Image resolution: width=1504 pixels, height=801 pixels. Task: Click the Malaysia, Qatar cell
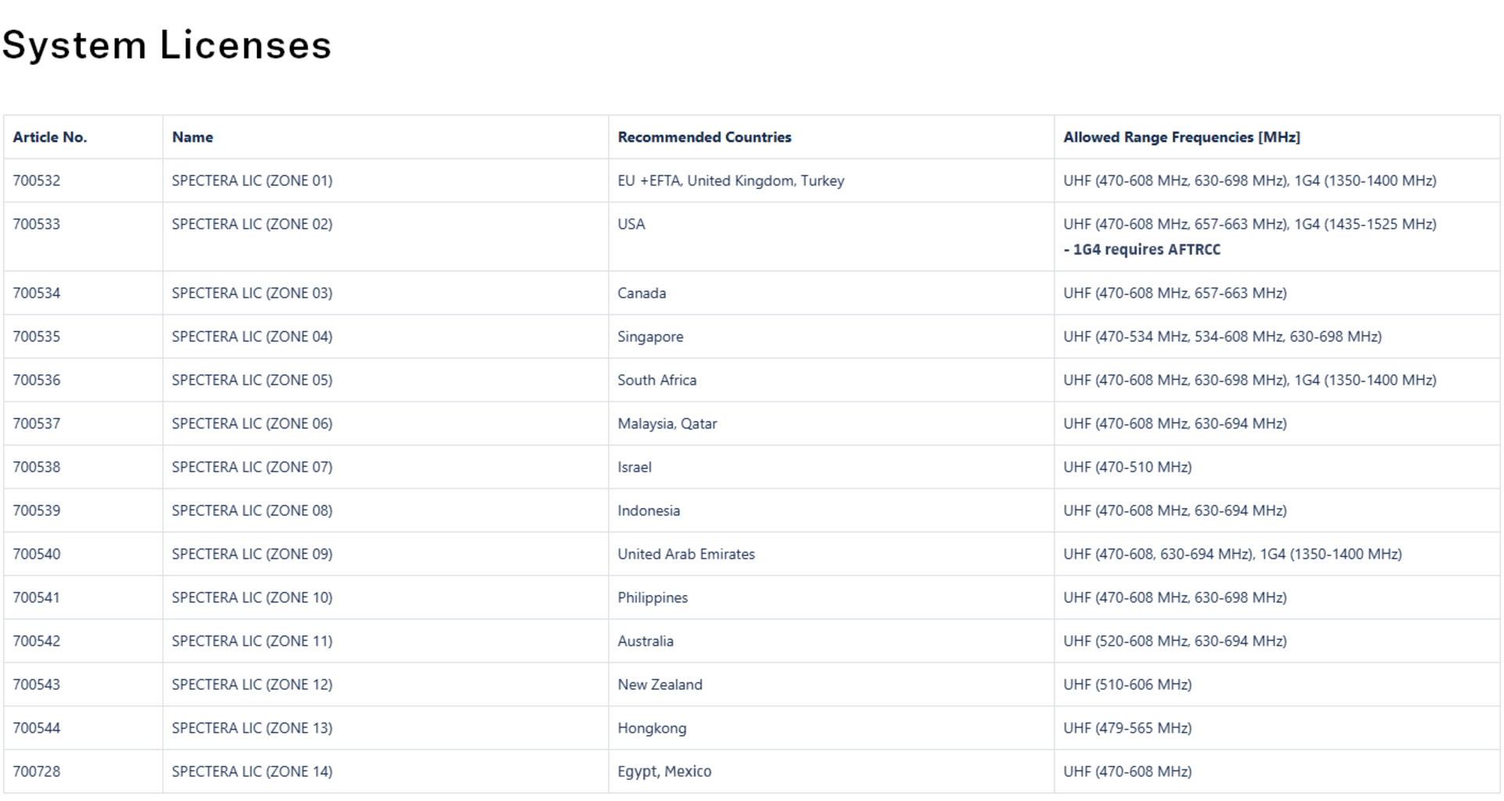tap(667, 424)
